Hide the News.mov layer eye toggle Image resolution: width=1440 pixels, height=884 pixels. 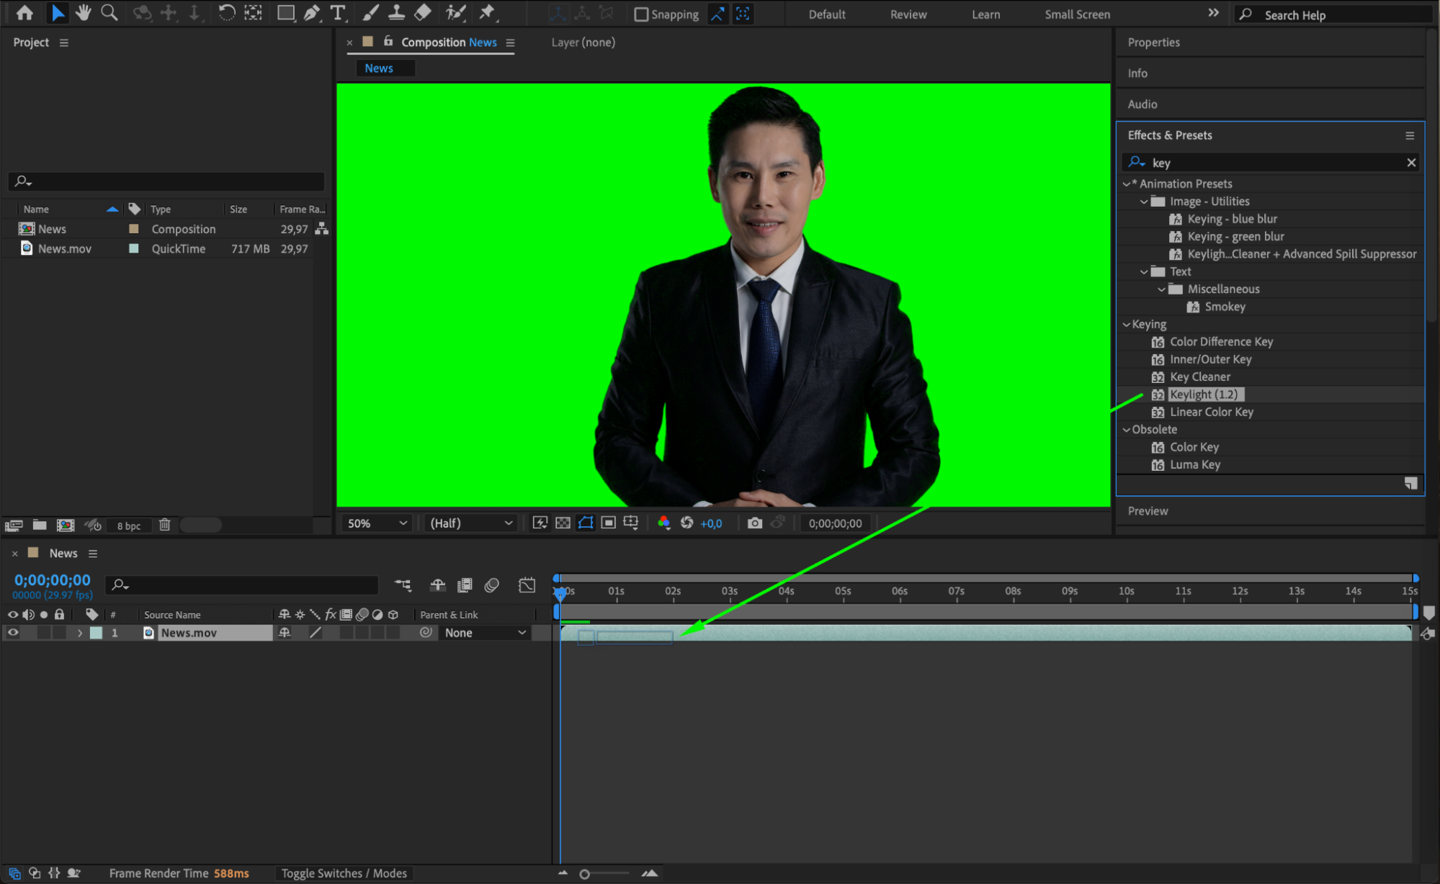pos(13,633)
